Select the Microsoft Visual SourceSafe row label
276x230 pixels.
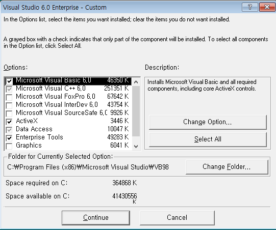[x=61, y=113]
